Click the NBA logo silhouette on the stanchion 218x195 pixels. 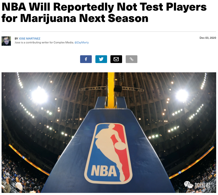[108, 153]
